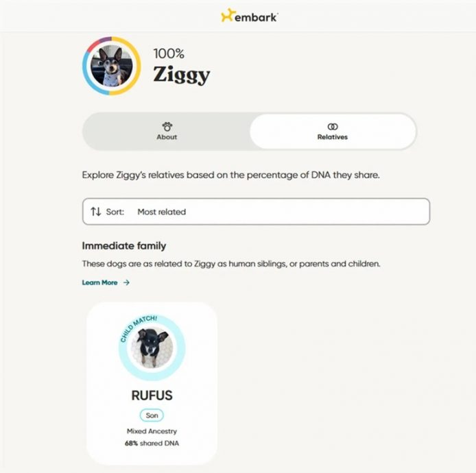
Task: Select the Relatives tab
Action: point(333,131)
